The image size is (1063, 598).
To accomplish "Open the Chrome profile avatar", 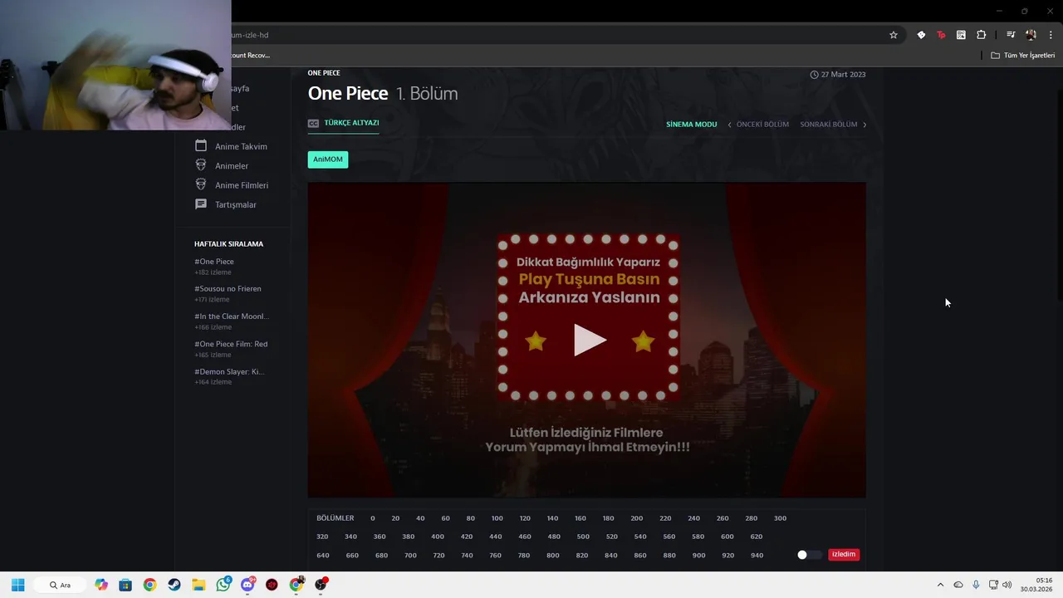I will click(x=1031, y=35).
